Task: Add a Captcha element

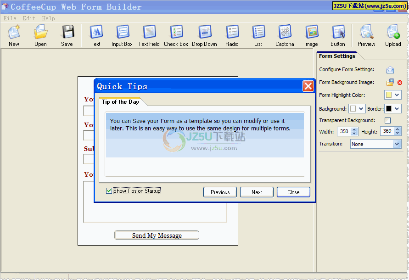Action: [285, 36]
